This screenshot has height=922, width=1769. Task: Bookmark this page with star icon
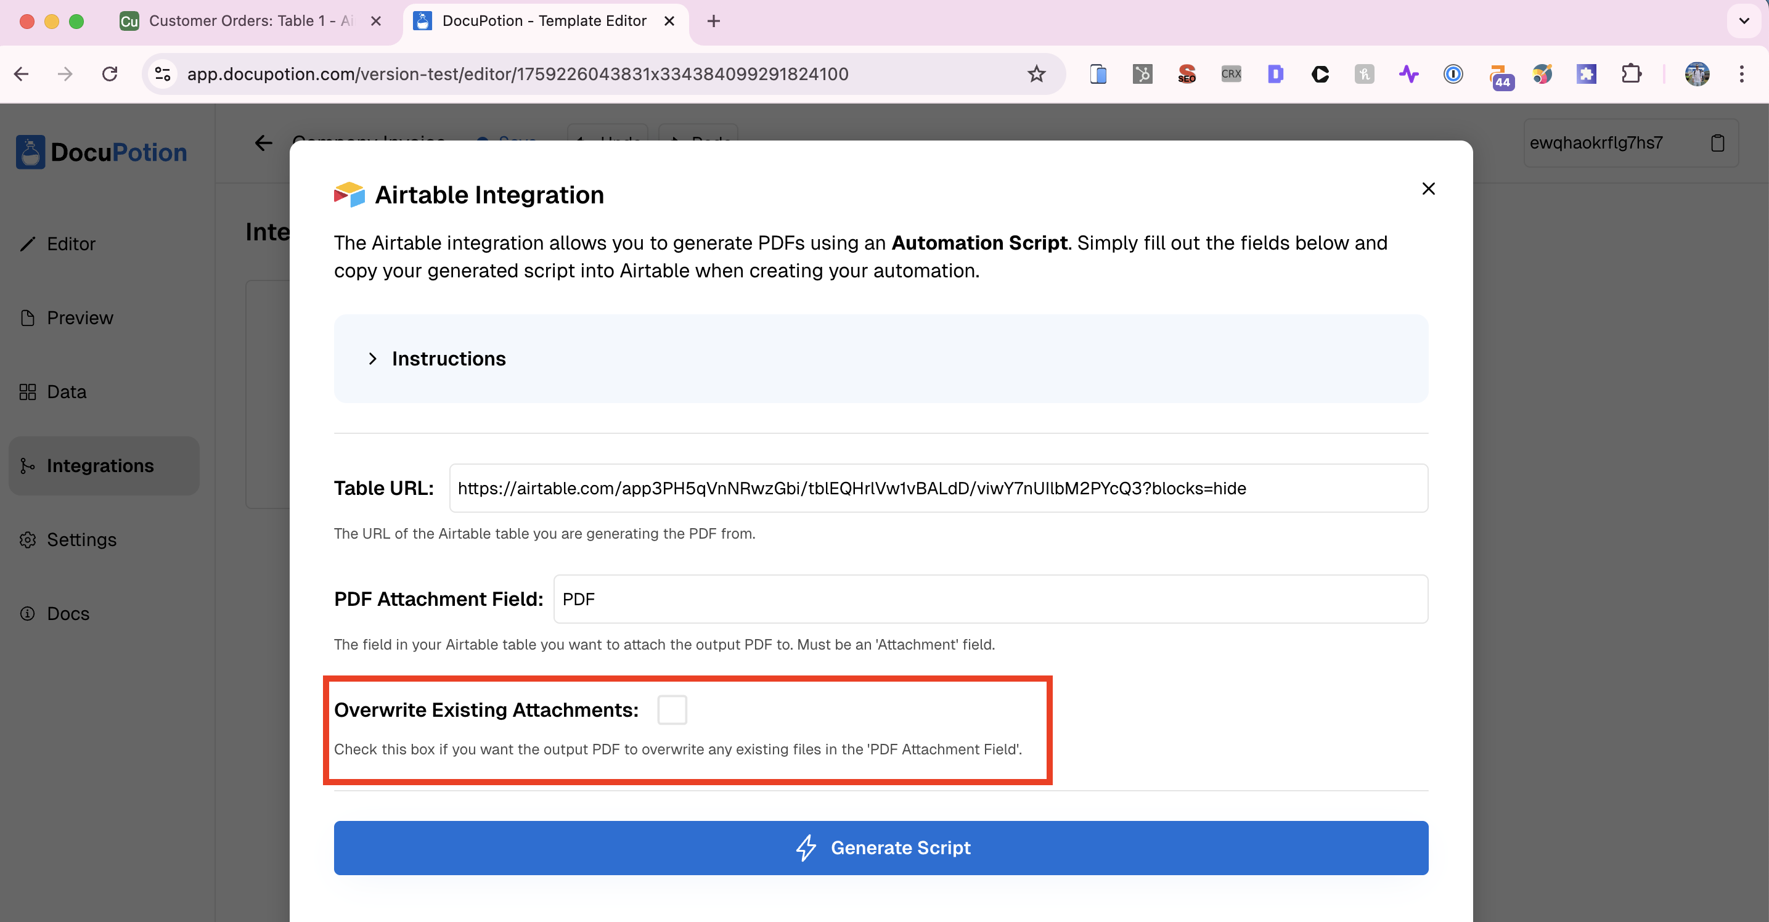click(1036, 73)
